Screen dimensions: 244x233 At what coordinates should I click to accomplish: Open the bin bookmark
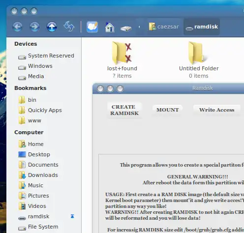[28, 100]
